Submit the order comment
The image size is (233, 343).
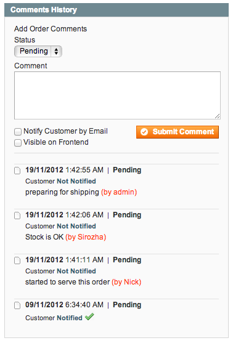coord(178,132)
